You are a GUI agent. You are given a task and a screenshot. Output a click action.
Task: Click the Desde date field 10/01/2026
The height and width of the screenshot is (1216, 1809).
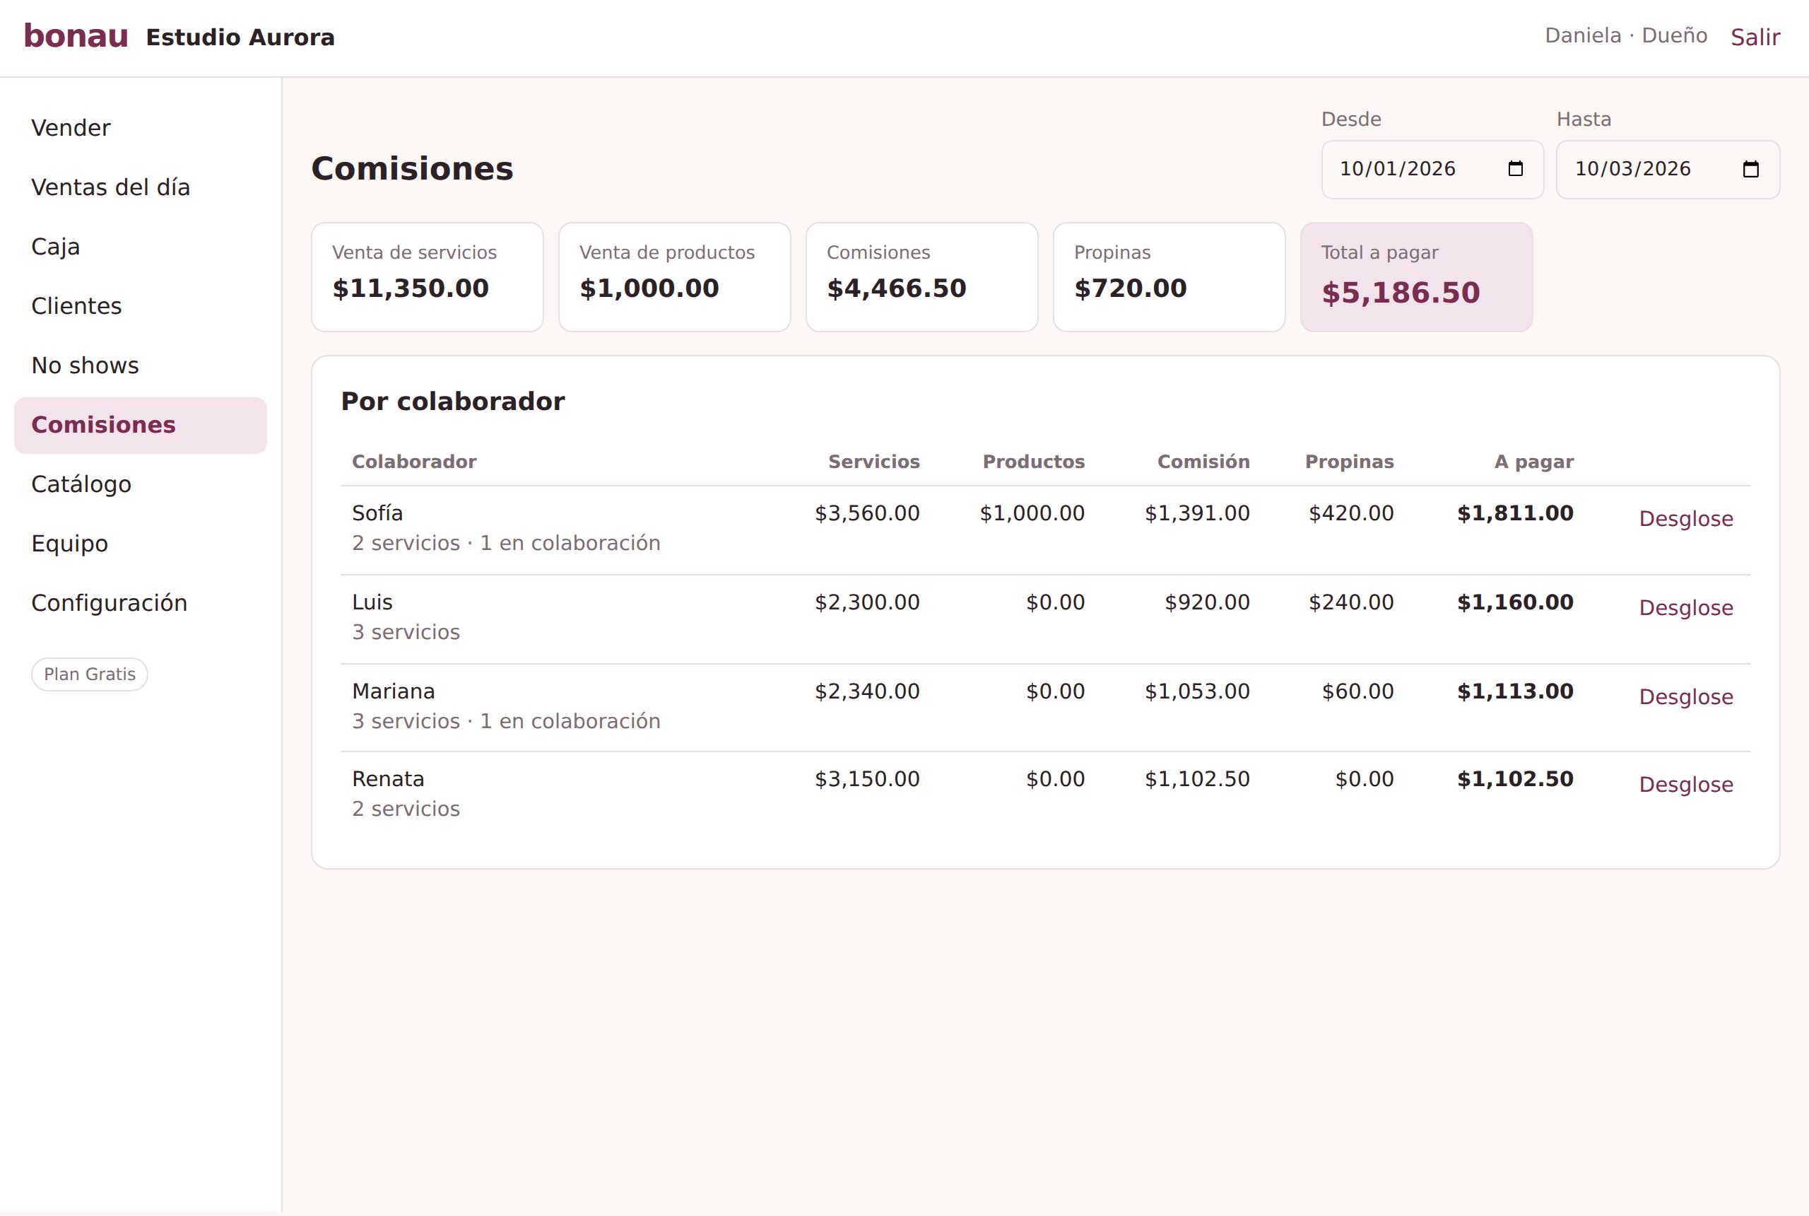[1432, 169]
